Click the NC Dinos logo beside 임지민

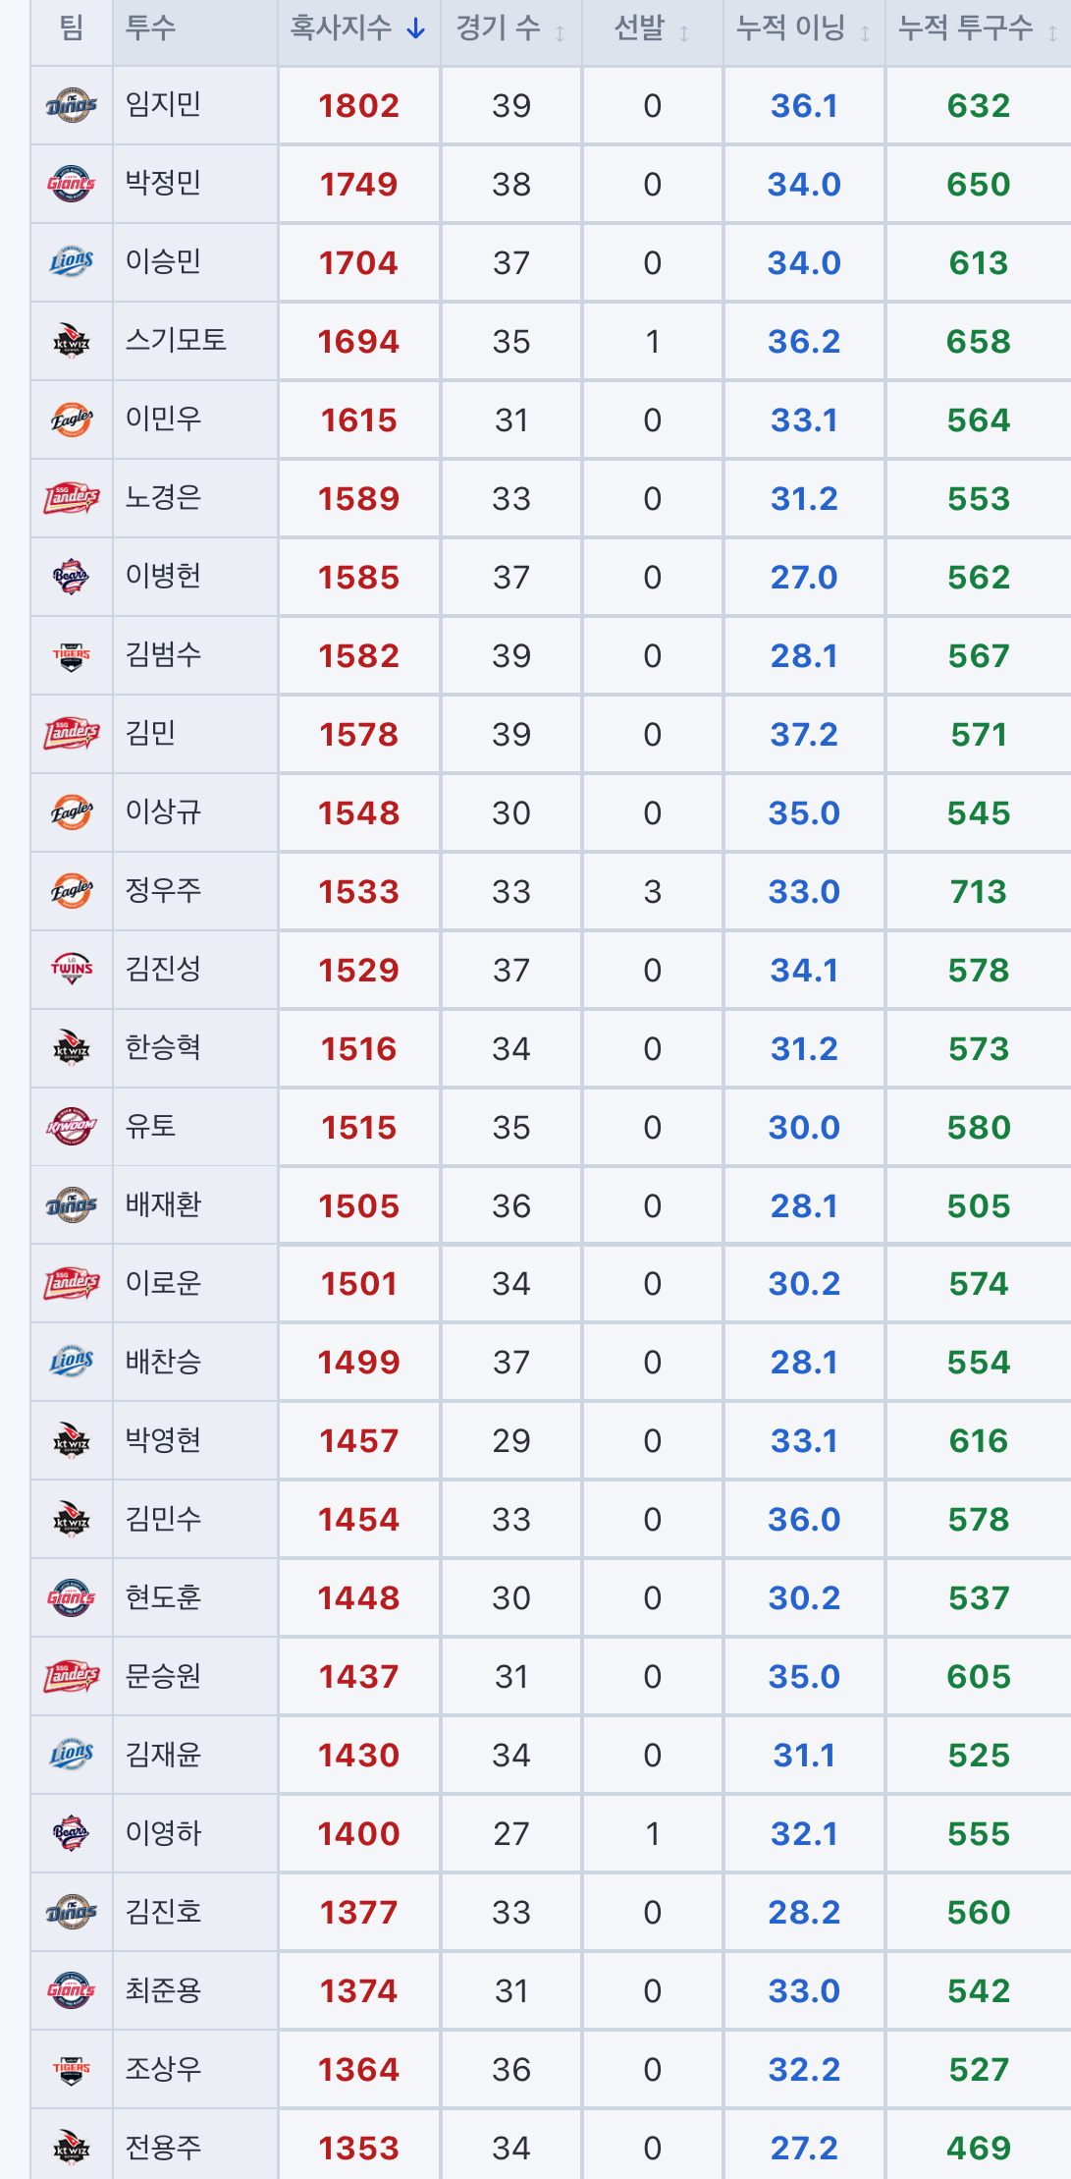[x=72, y=104]
